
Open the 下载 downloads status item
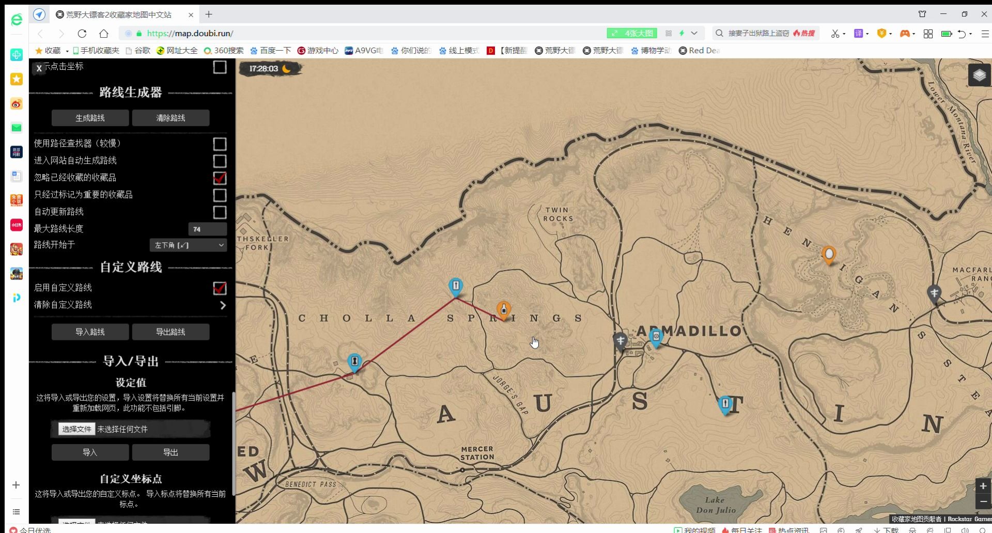click(886, 530)
